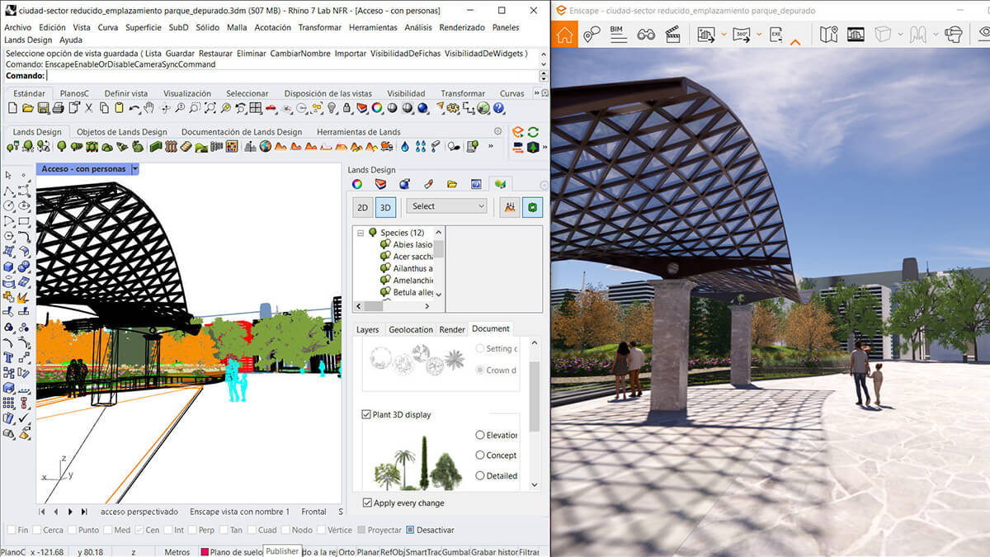Open the Renderizado menu
The width and height of the screenshot is (990, 557).
click(462, 27)
